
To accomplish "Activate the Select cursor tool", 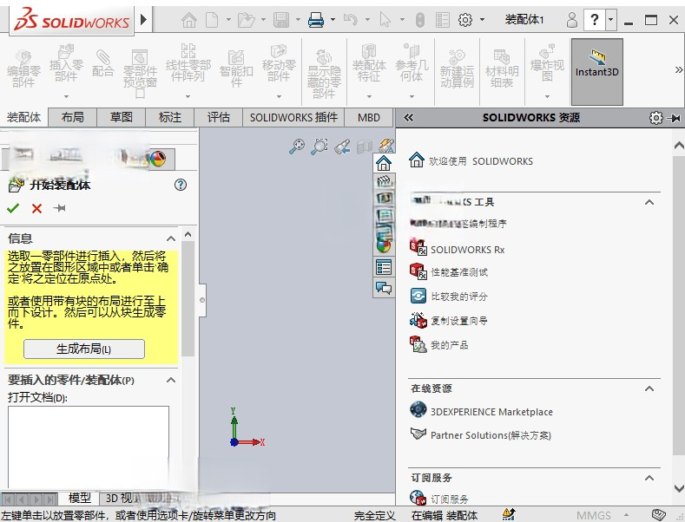I will (385, 20).
